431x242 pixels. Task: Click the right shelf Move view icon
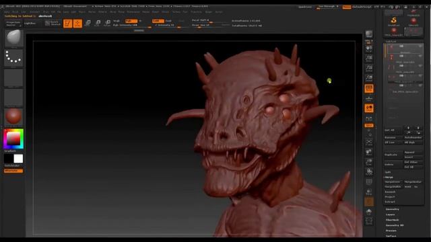(x=369, y=152)
